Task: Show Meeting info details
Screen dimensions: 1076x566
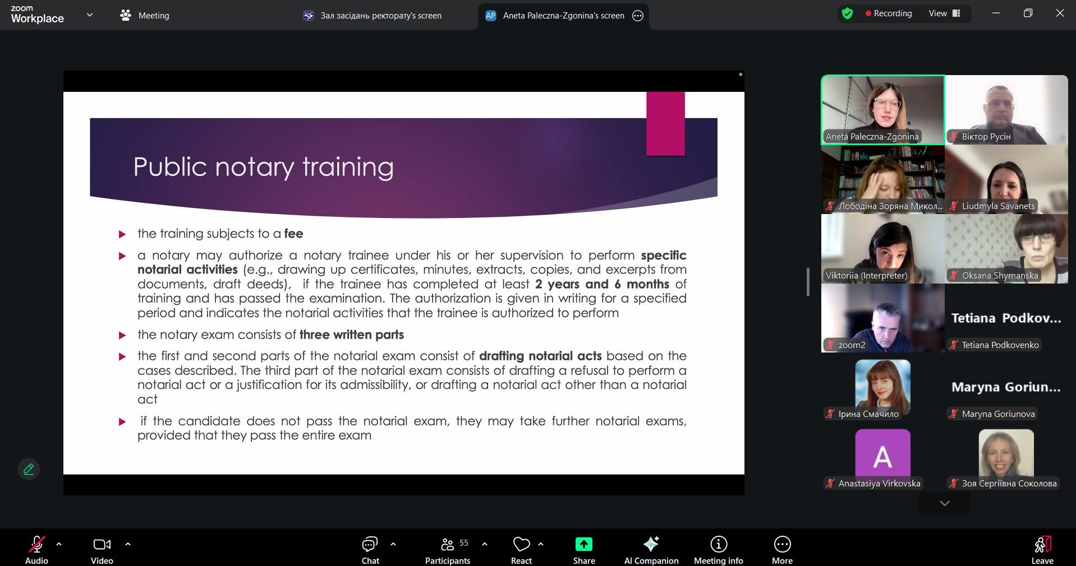Action: pyautogui.click(x=718, y=549)
